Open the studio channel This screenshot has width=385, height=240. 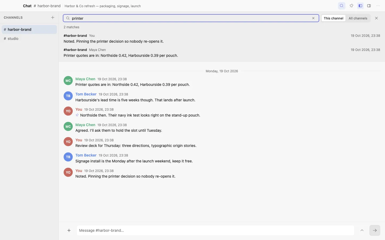point(29,38)
